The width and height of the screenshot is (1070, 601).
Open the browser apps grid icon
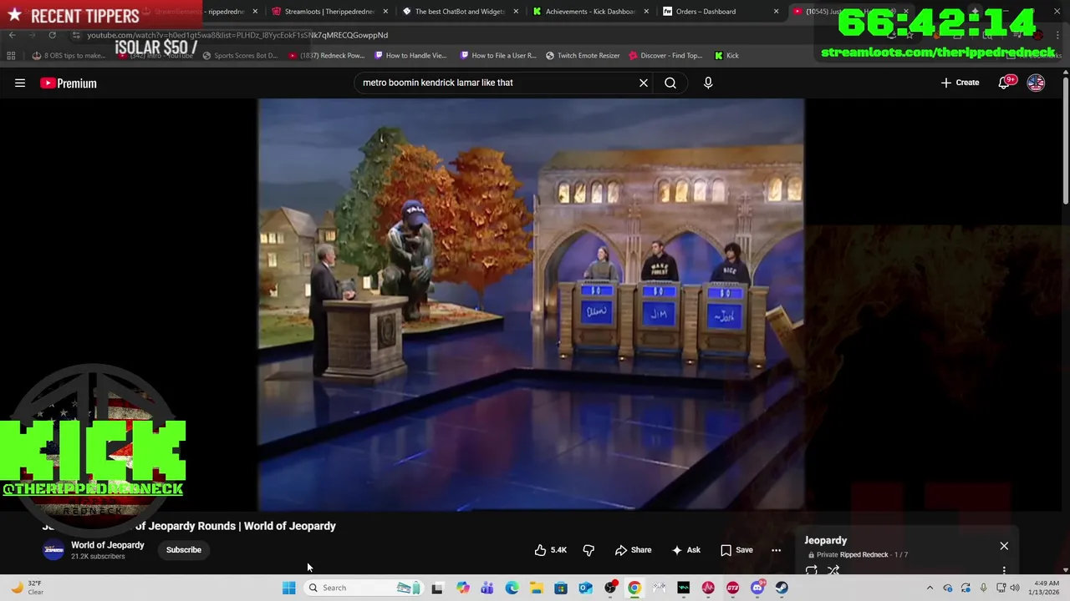click(11, 56)
